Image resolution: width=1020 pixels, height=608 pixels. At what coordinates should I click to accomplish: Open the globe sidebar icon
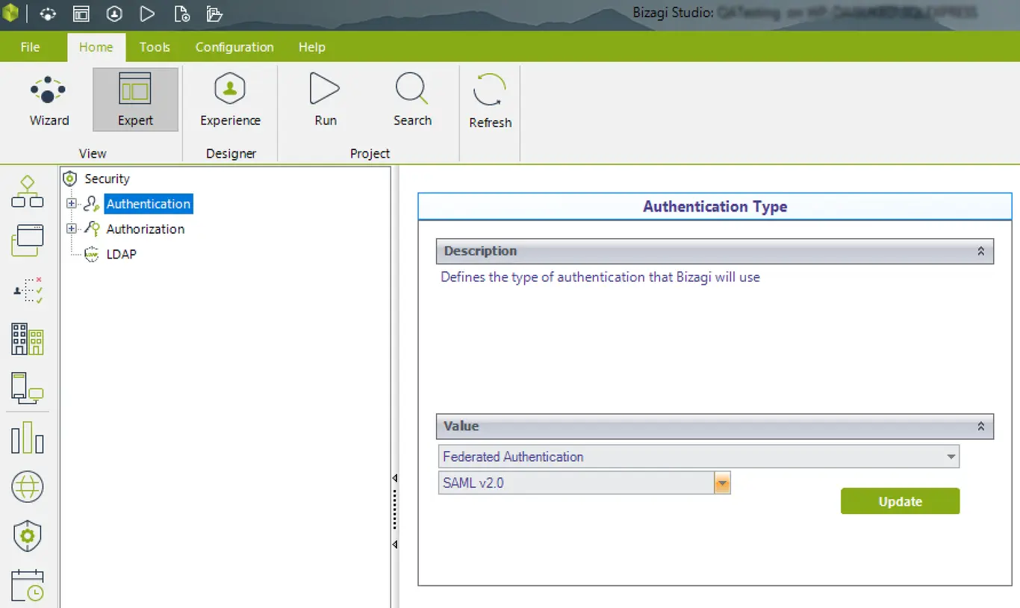tap(28, 486)
